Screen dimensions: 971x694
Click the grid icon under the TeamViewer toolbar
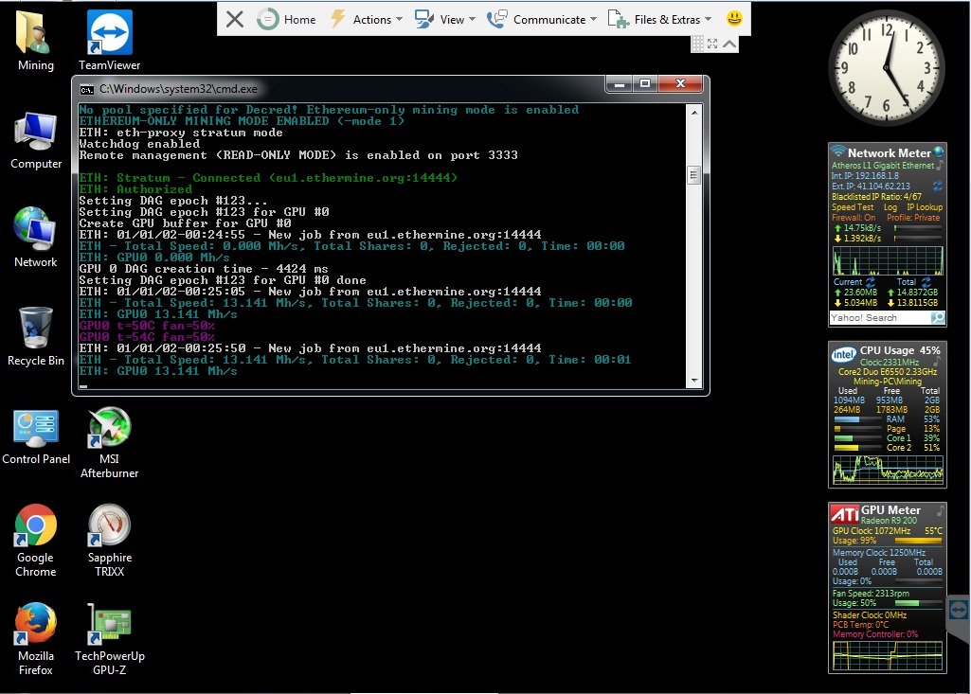(x=697, y=44)
